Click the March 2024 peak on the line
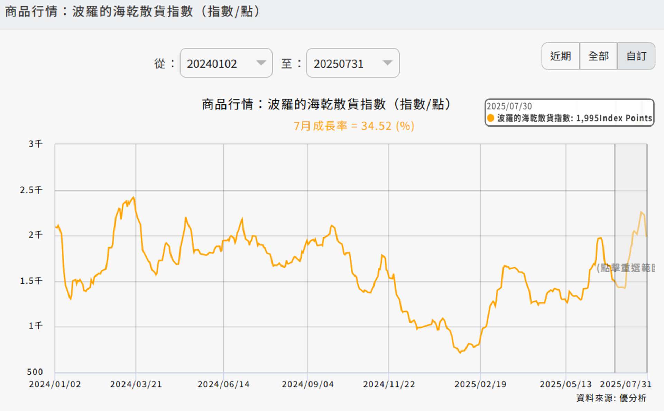 [133, 198]
